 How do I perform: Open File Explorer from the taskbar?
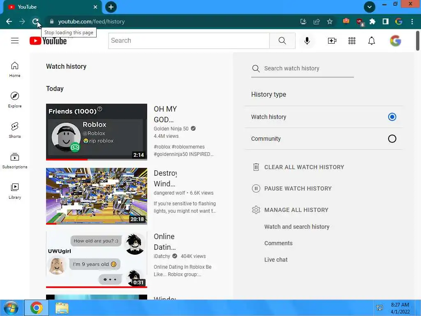coord(62,308)
